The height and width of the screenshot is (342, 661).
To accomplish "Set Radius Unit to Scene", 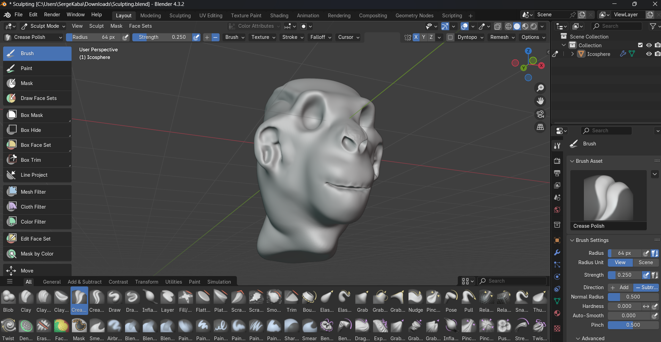I will pyautogui.click(x=645, y=262).
